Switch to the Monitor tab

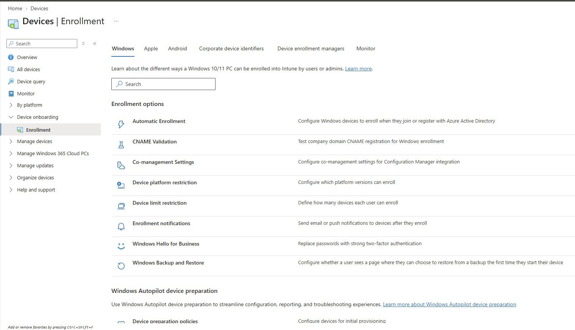(366, 48)
